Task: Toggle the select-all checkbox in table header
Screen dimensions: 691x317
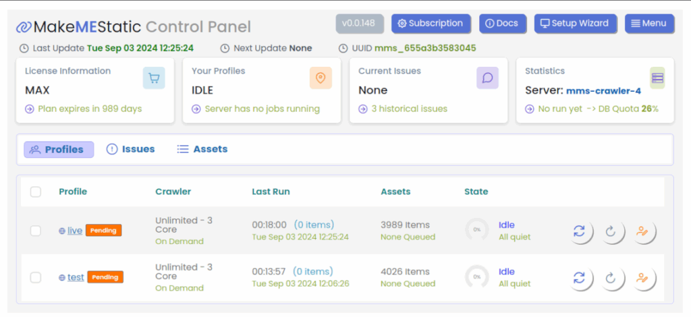Action: [x=36, y=192]
